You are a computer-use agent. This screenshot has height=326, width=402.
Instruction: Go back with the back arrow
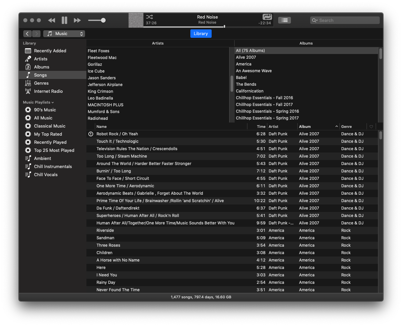27,33
